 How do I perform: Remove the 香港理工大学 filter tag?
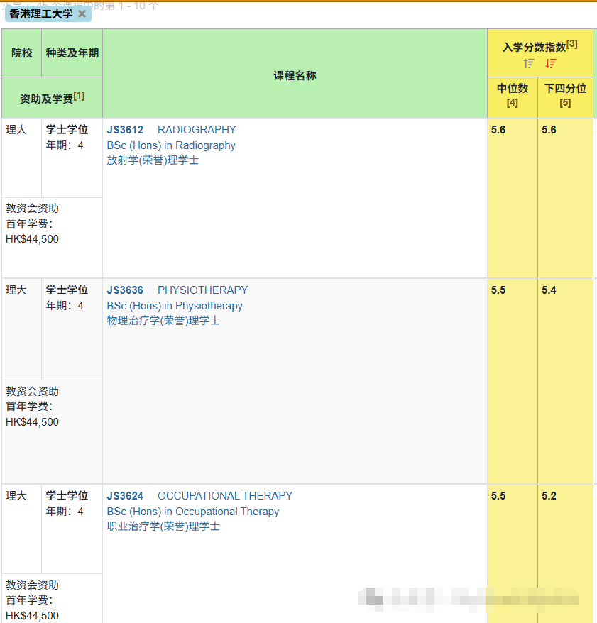point(82,14)
